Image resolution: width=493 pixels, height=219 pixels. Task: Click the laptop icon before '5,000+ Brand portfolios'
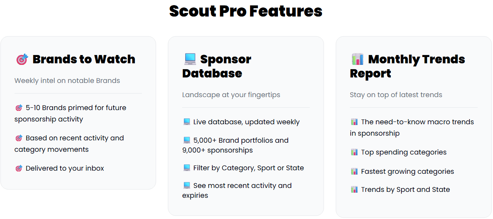pyautogui.click(x=187, y=140)
